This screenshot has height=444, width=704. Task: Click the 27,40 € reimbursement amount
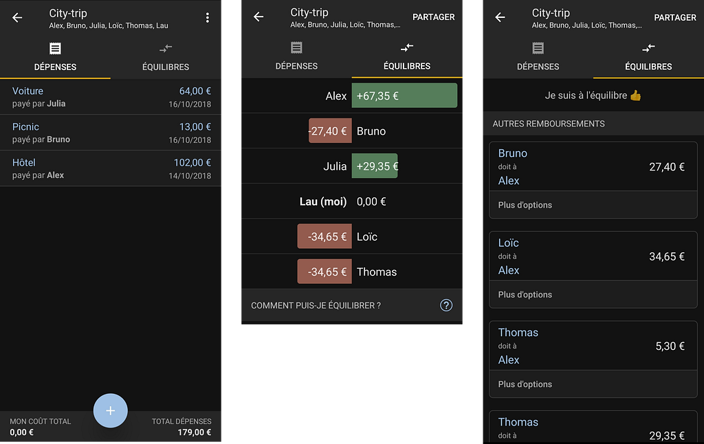pyautogui.click(x=667, y=167)
